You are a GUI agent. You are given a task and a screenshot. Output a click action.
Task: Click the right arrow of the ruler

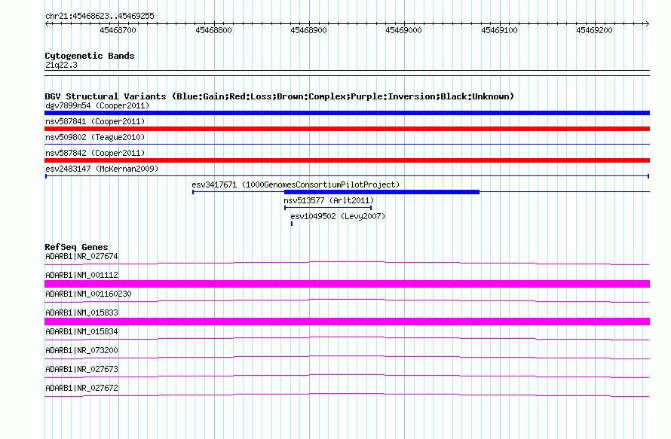point(647,24)
